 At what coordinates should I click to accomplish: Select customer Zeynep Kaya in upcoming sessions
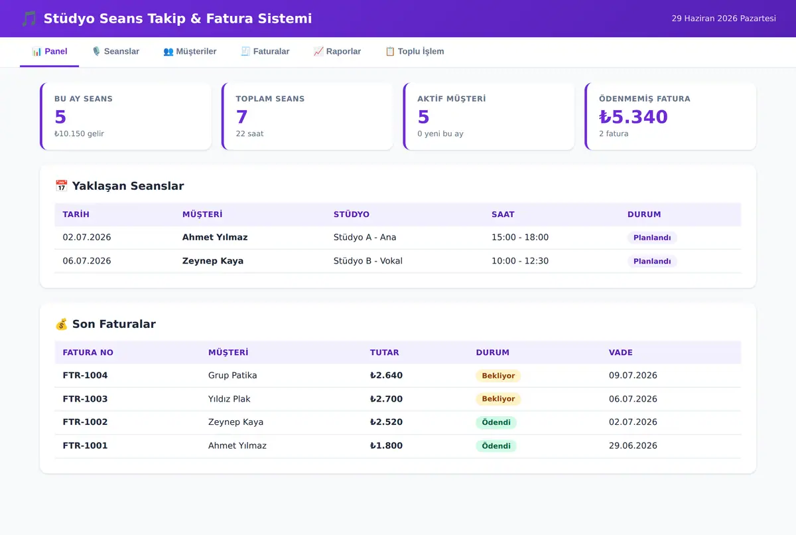[213, 261]
